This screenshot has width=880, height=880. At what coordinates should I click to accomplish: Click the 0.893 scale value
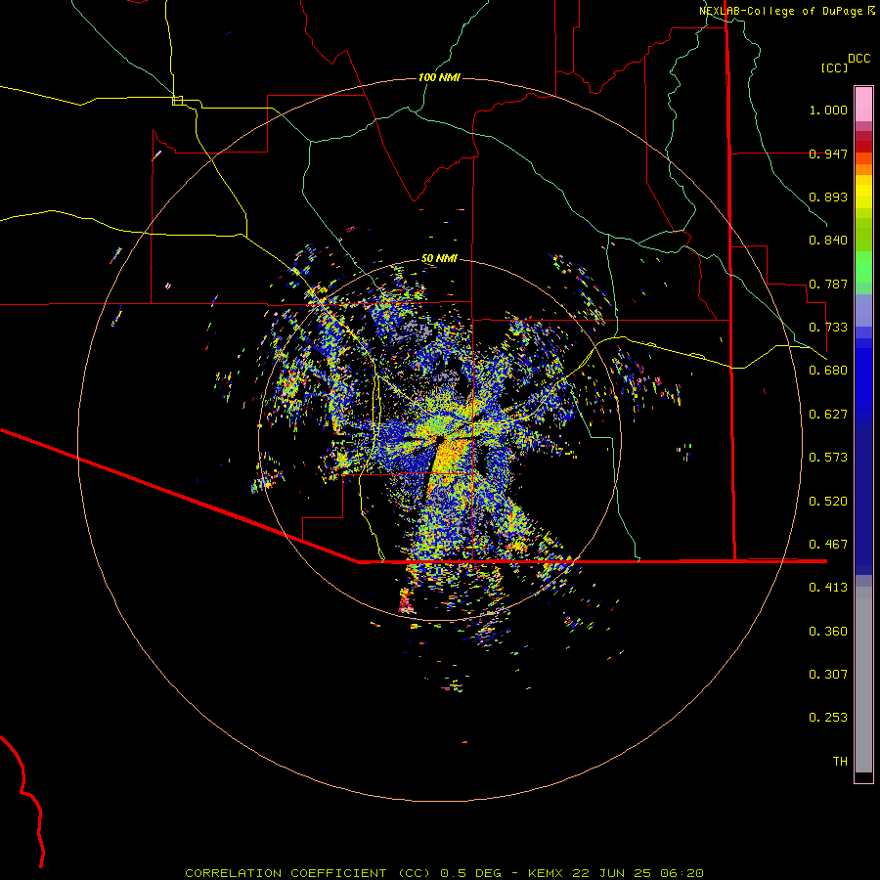828,197
